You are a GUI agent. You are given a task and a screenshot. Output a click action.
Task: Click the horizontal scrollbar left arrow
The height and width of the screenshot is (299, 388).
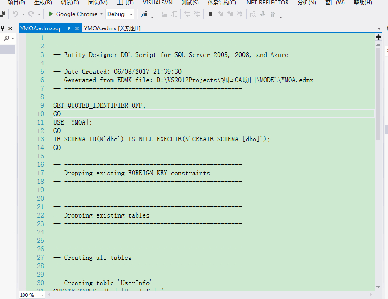click(x=49, y=295)
